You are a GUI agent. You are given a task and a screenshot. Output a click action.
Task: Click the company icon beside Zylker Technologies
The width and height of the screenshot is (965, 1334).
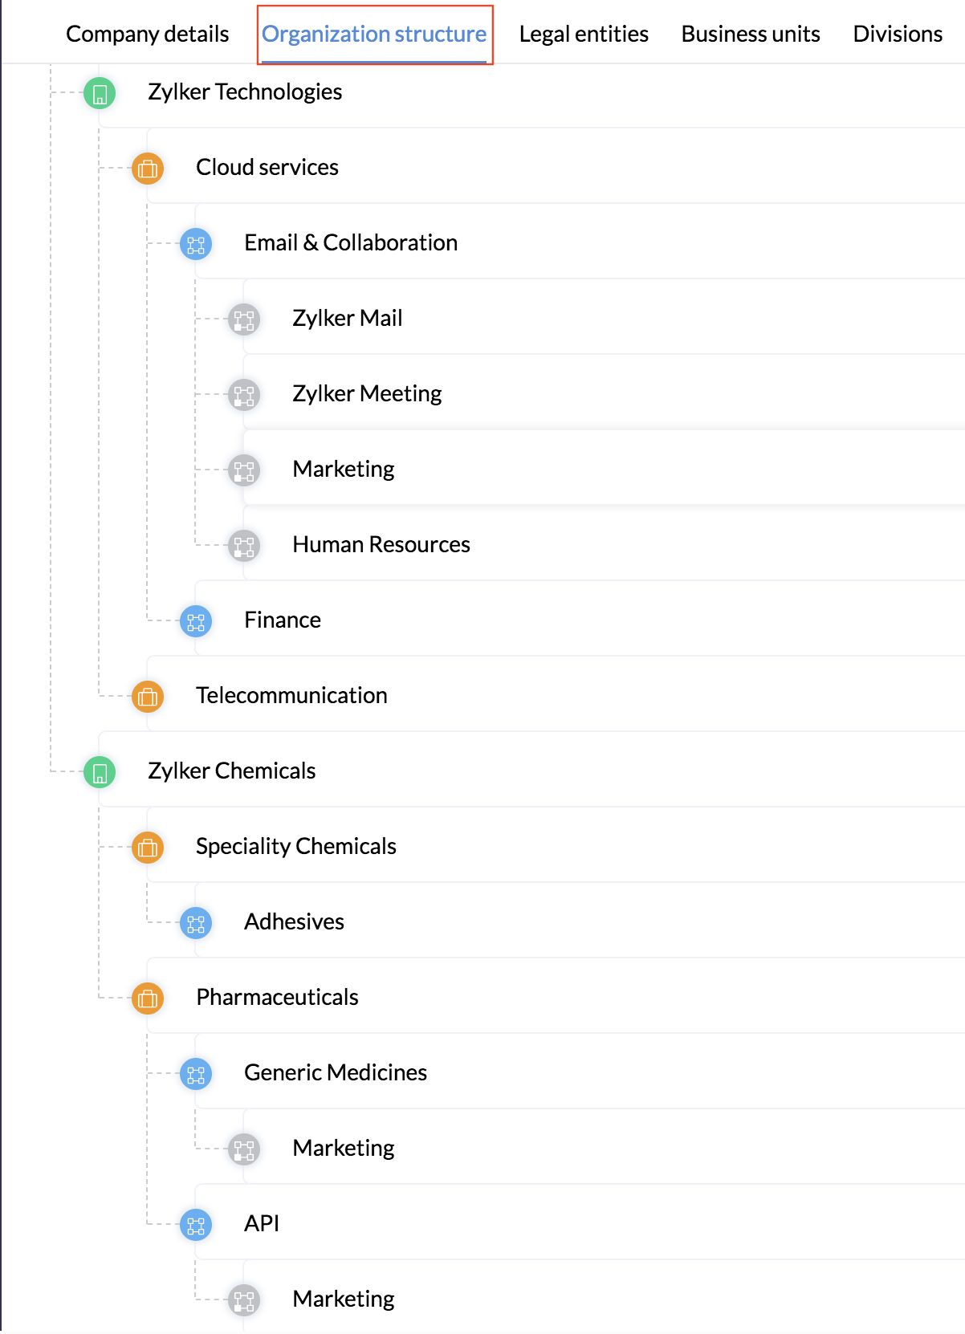coord(99,93)
